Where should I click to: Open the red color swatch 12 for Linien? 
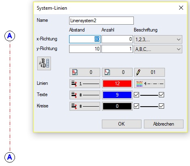point(117,84)
